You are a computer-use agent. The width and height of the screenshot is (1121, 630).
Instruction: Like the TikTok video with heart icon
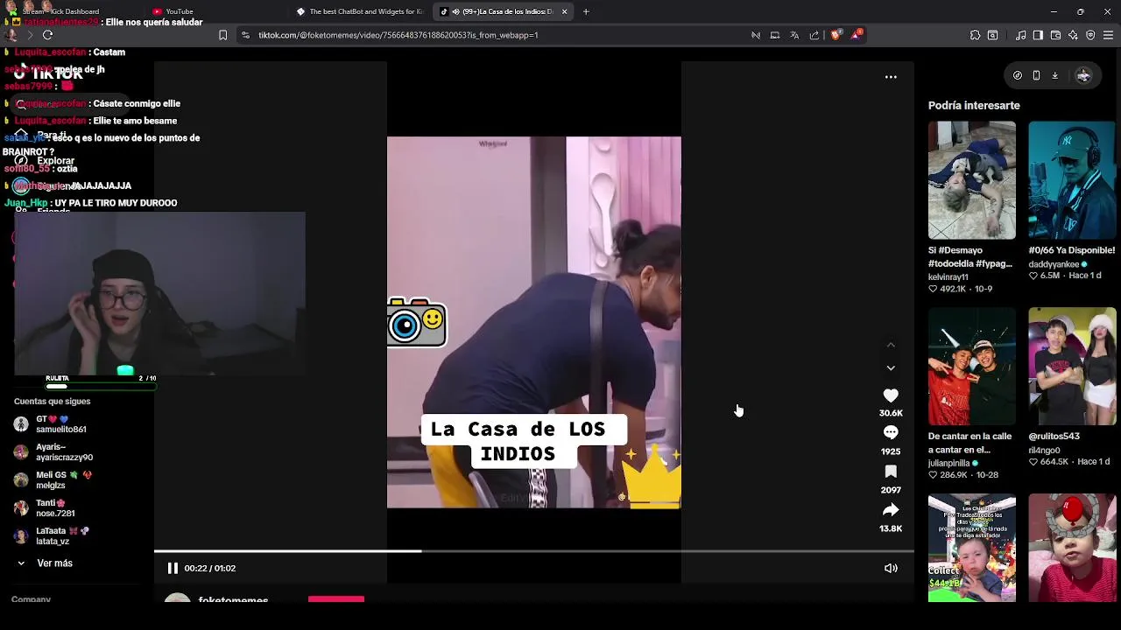pos(891,395)
